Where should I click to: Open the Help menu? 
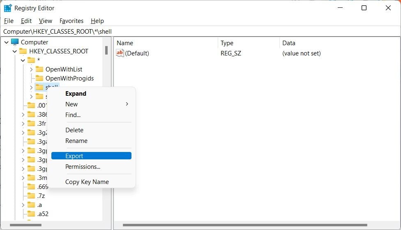97,21
